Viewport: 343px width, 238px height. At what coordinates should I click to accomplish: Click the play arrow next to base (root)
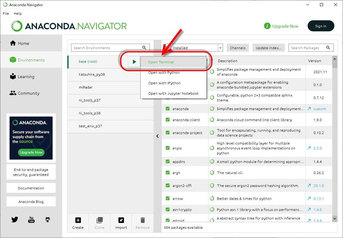pos(134,62)
